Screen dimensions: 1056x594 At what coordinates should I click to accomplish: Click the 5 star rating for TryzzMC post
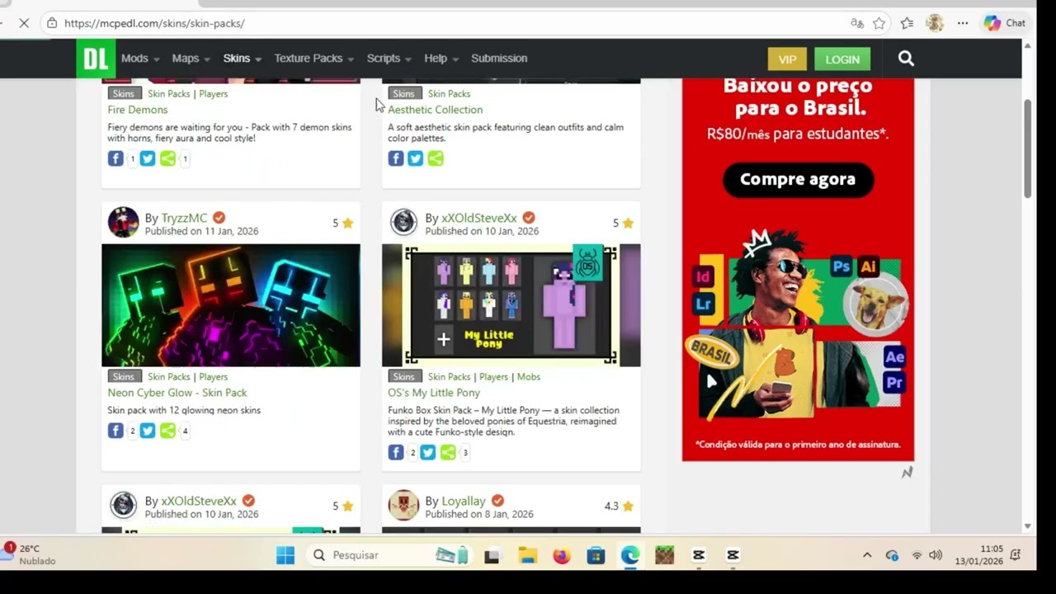point(343,223)
